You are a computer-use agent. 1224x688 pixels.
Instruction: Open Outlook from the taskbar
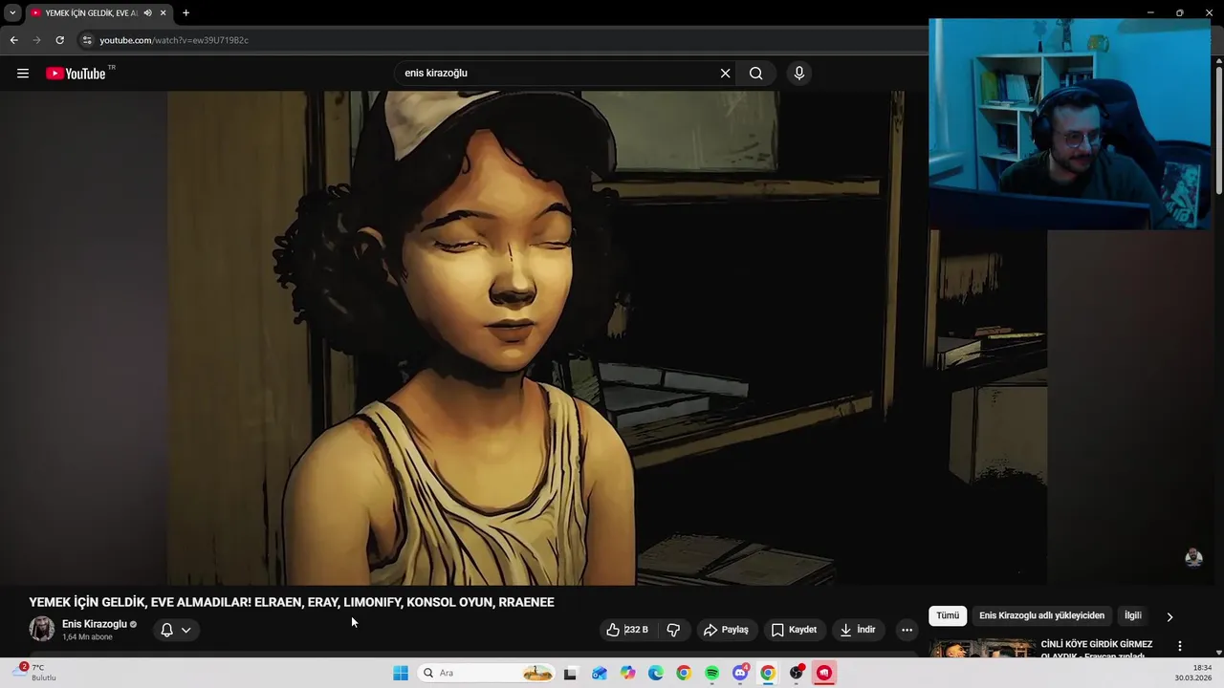coord(599,673)
